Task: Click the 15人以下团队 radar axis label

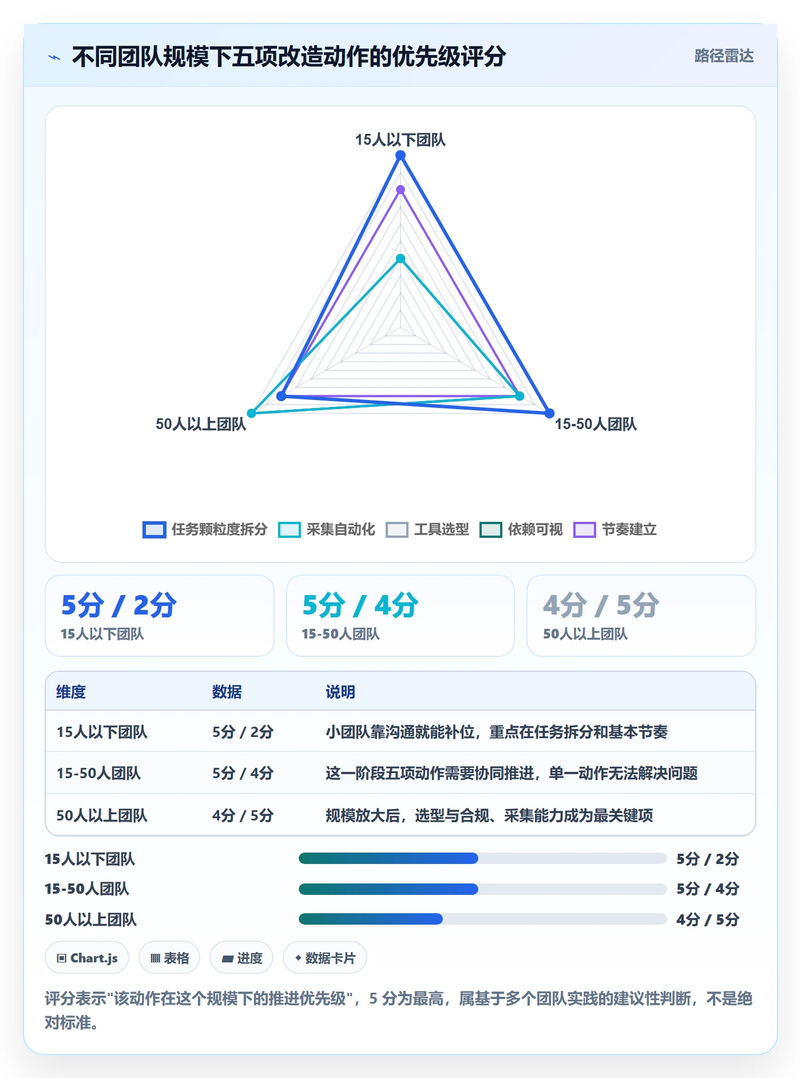Action: pos(400,140)
